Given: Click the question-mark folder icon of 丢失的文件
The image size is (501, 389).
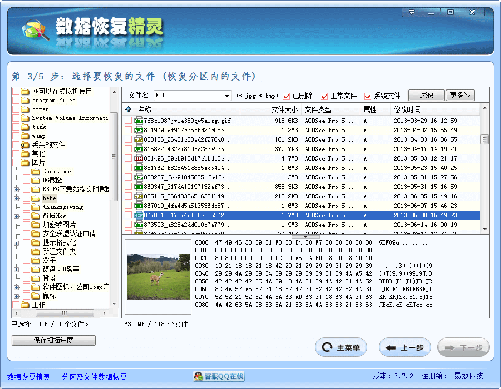Looking at the screenshot, I should (25, 145).
